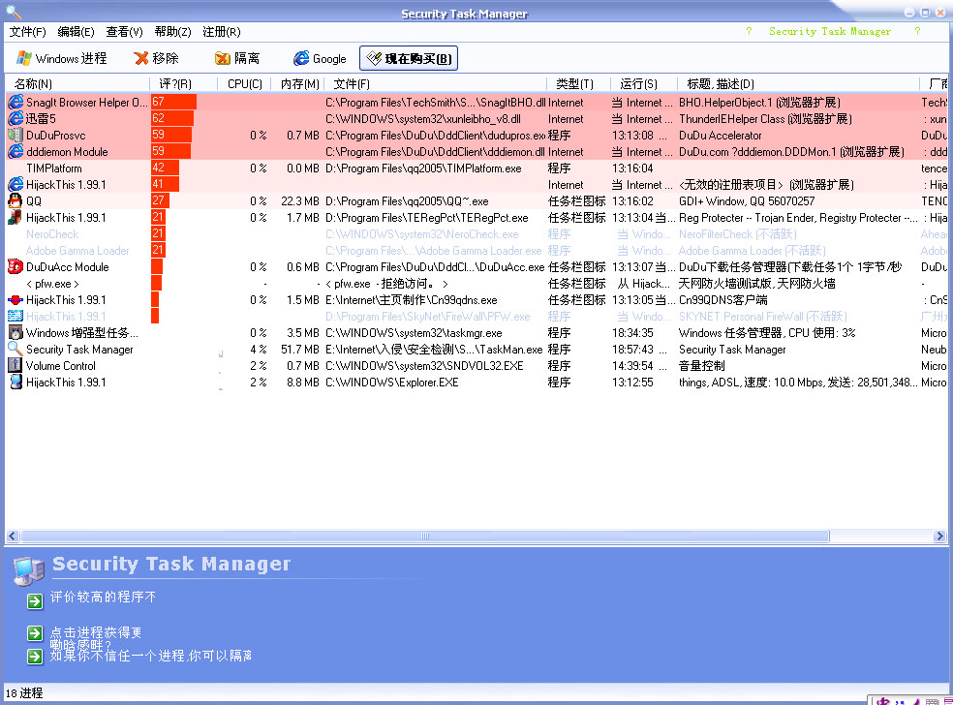Click green arrow beside 如果你不信任一个进程
Viewport: 953px width, 705px height.
[35, 657]
